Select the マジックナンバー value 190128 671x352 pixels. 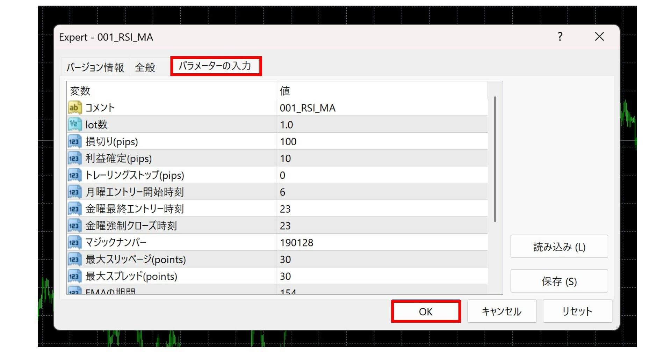(382, 243)
